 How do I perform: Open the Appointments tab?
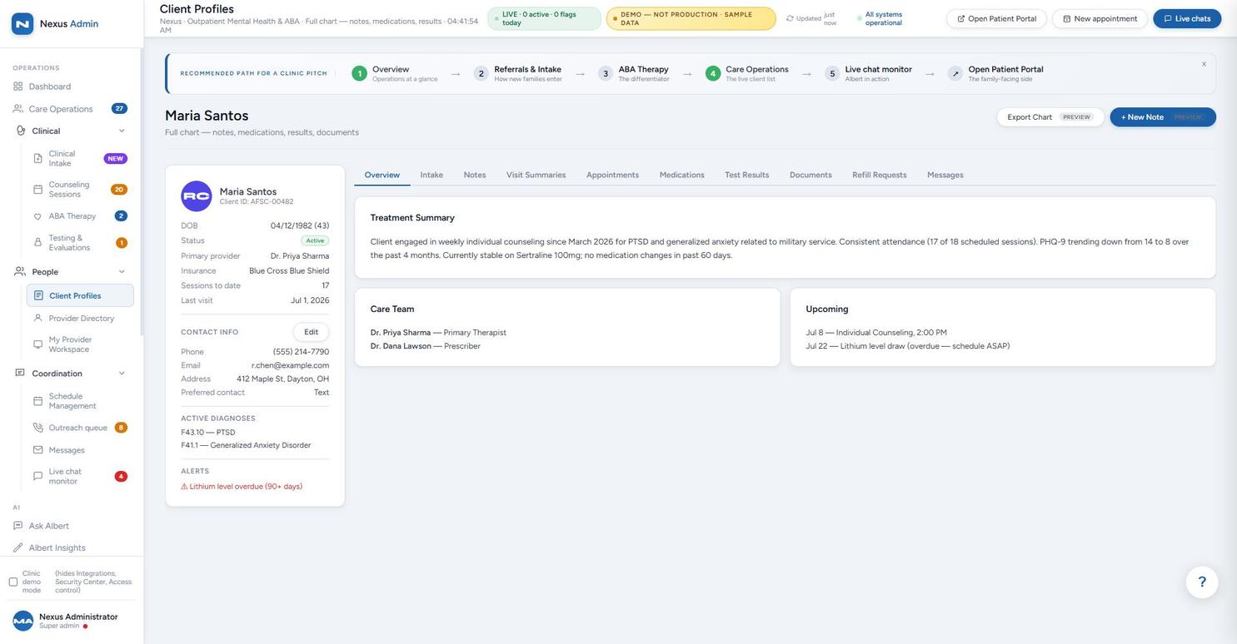(x=612, y=175)
